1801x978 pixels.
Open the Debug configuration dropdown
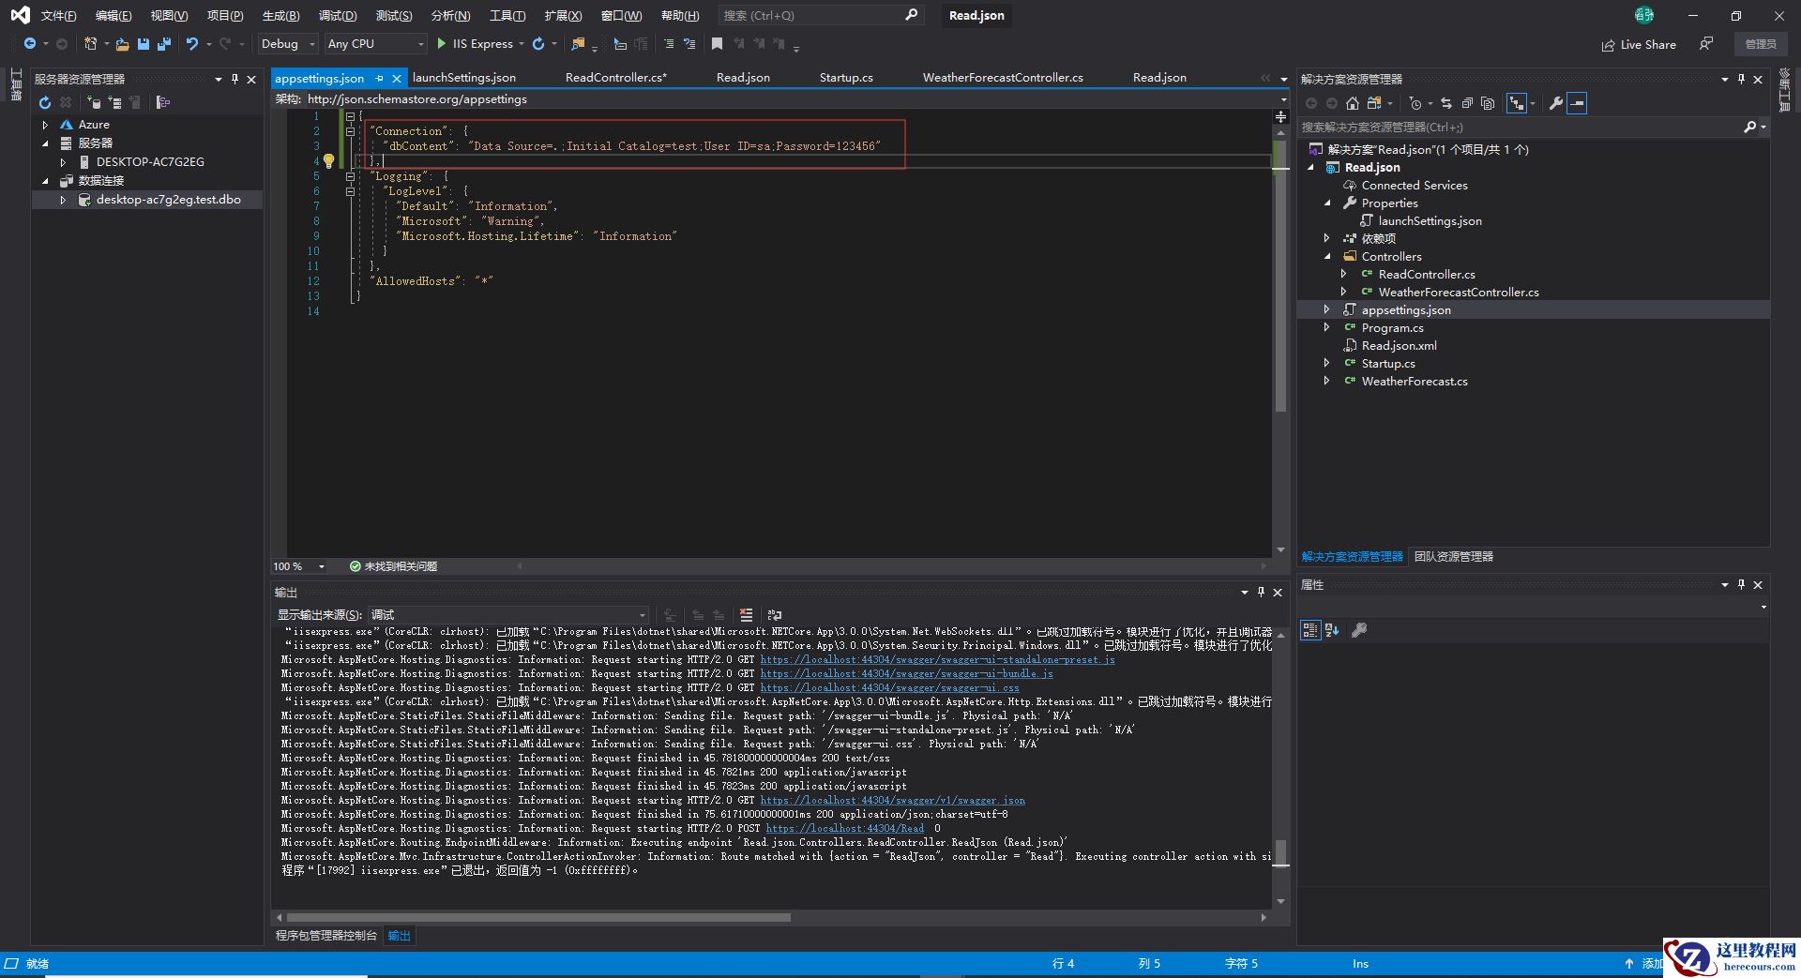point(288,44)
